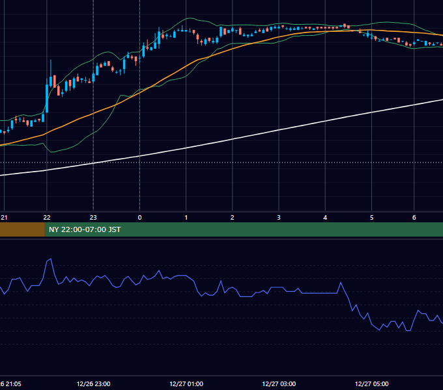Image resolution: width=443 pixels, height=390 pixels.
Task: Select hour label 4 on time axis
Action: (325, 218)
